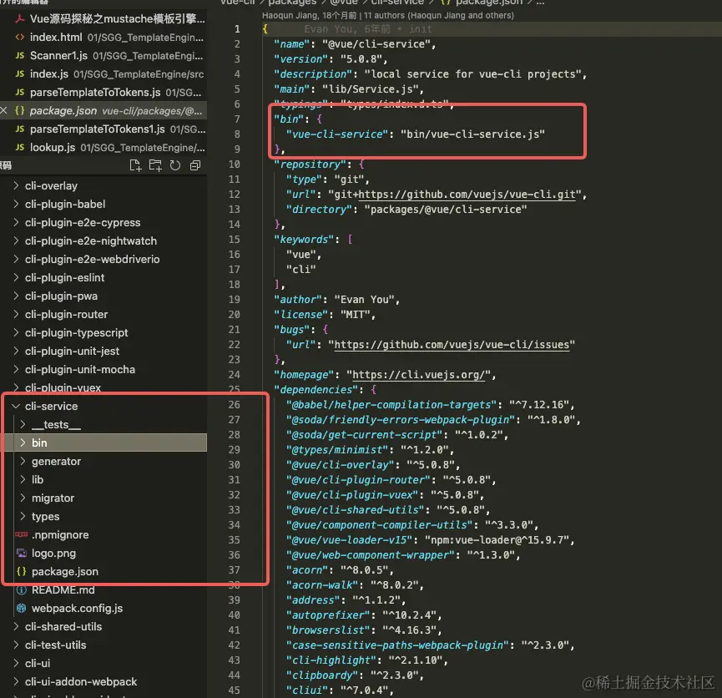Expand the cli-plugin-eslint folder
722x698 pixels.
coord(104,278)
